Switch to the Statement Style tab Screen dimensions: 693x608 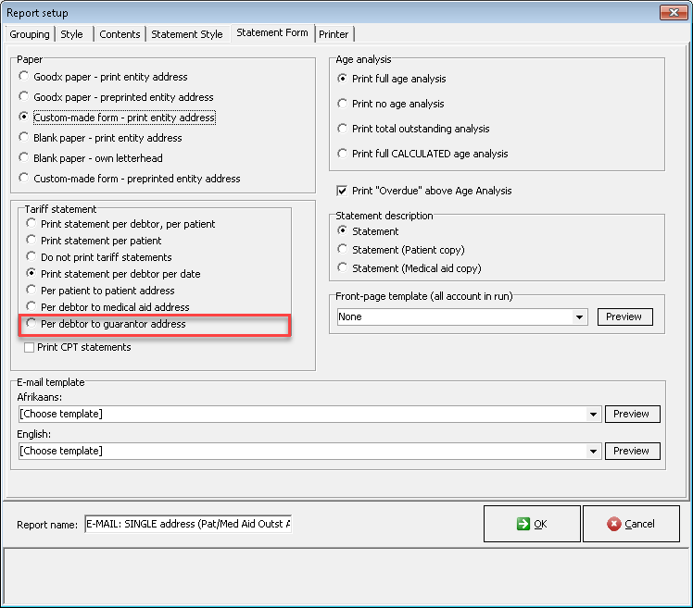pos(187,34)
